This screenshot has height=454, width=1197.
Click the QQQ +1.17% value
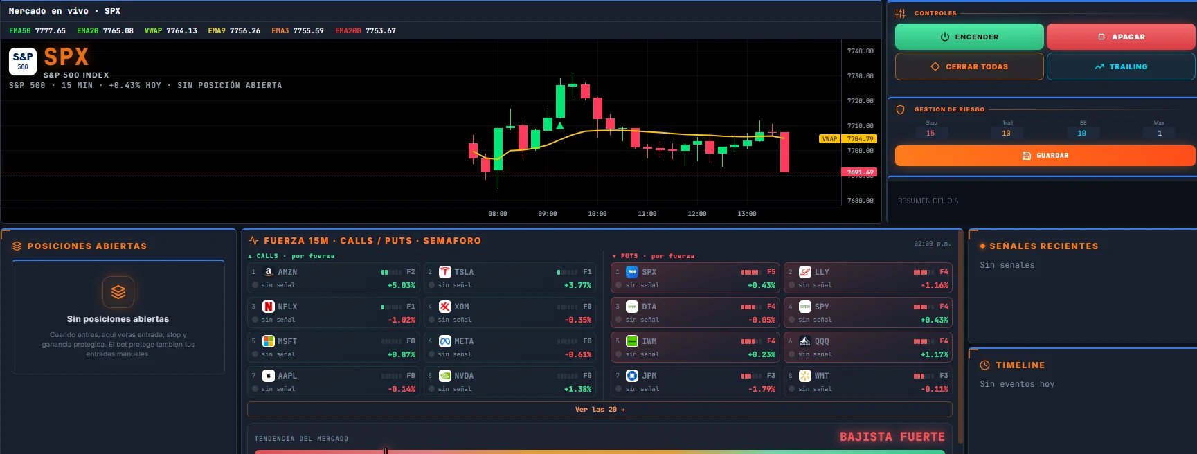(x=935, y=354)
